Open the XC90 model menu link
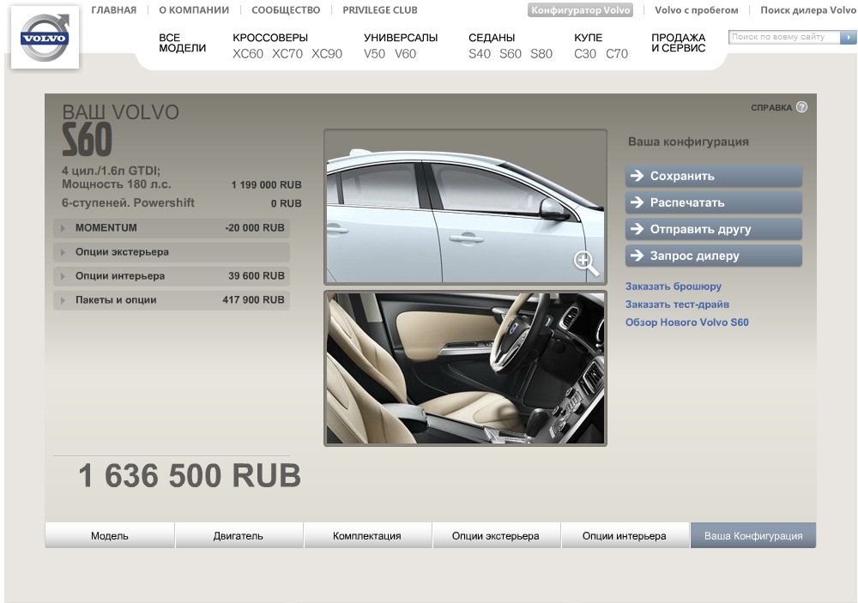The height and width of the screenshot is (603, 858). [326, 54]
